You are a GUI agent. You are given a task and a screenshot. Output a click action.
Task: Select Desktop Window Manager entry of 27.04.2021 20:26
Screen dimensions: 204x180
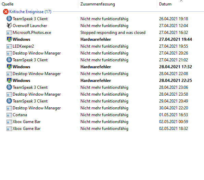(x=37, y=53)
